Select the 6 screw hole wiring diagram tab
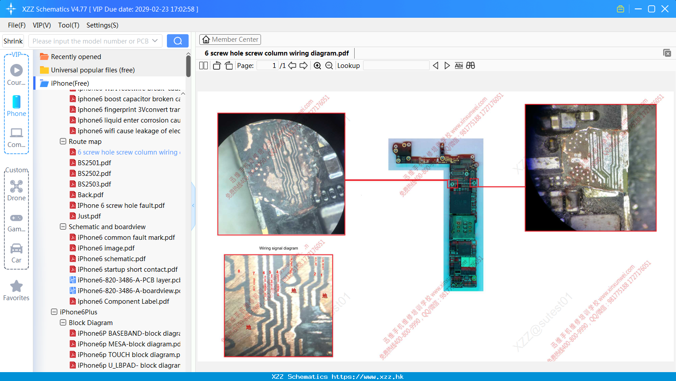The height and width of the screenshot is (381, 676). click(x=277, y=53)
